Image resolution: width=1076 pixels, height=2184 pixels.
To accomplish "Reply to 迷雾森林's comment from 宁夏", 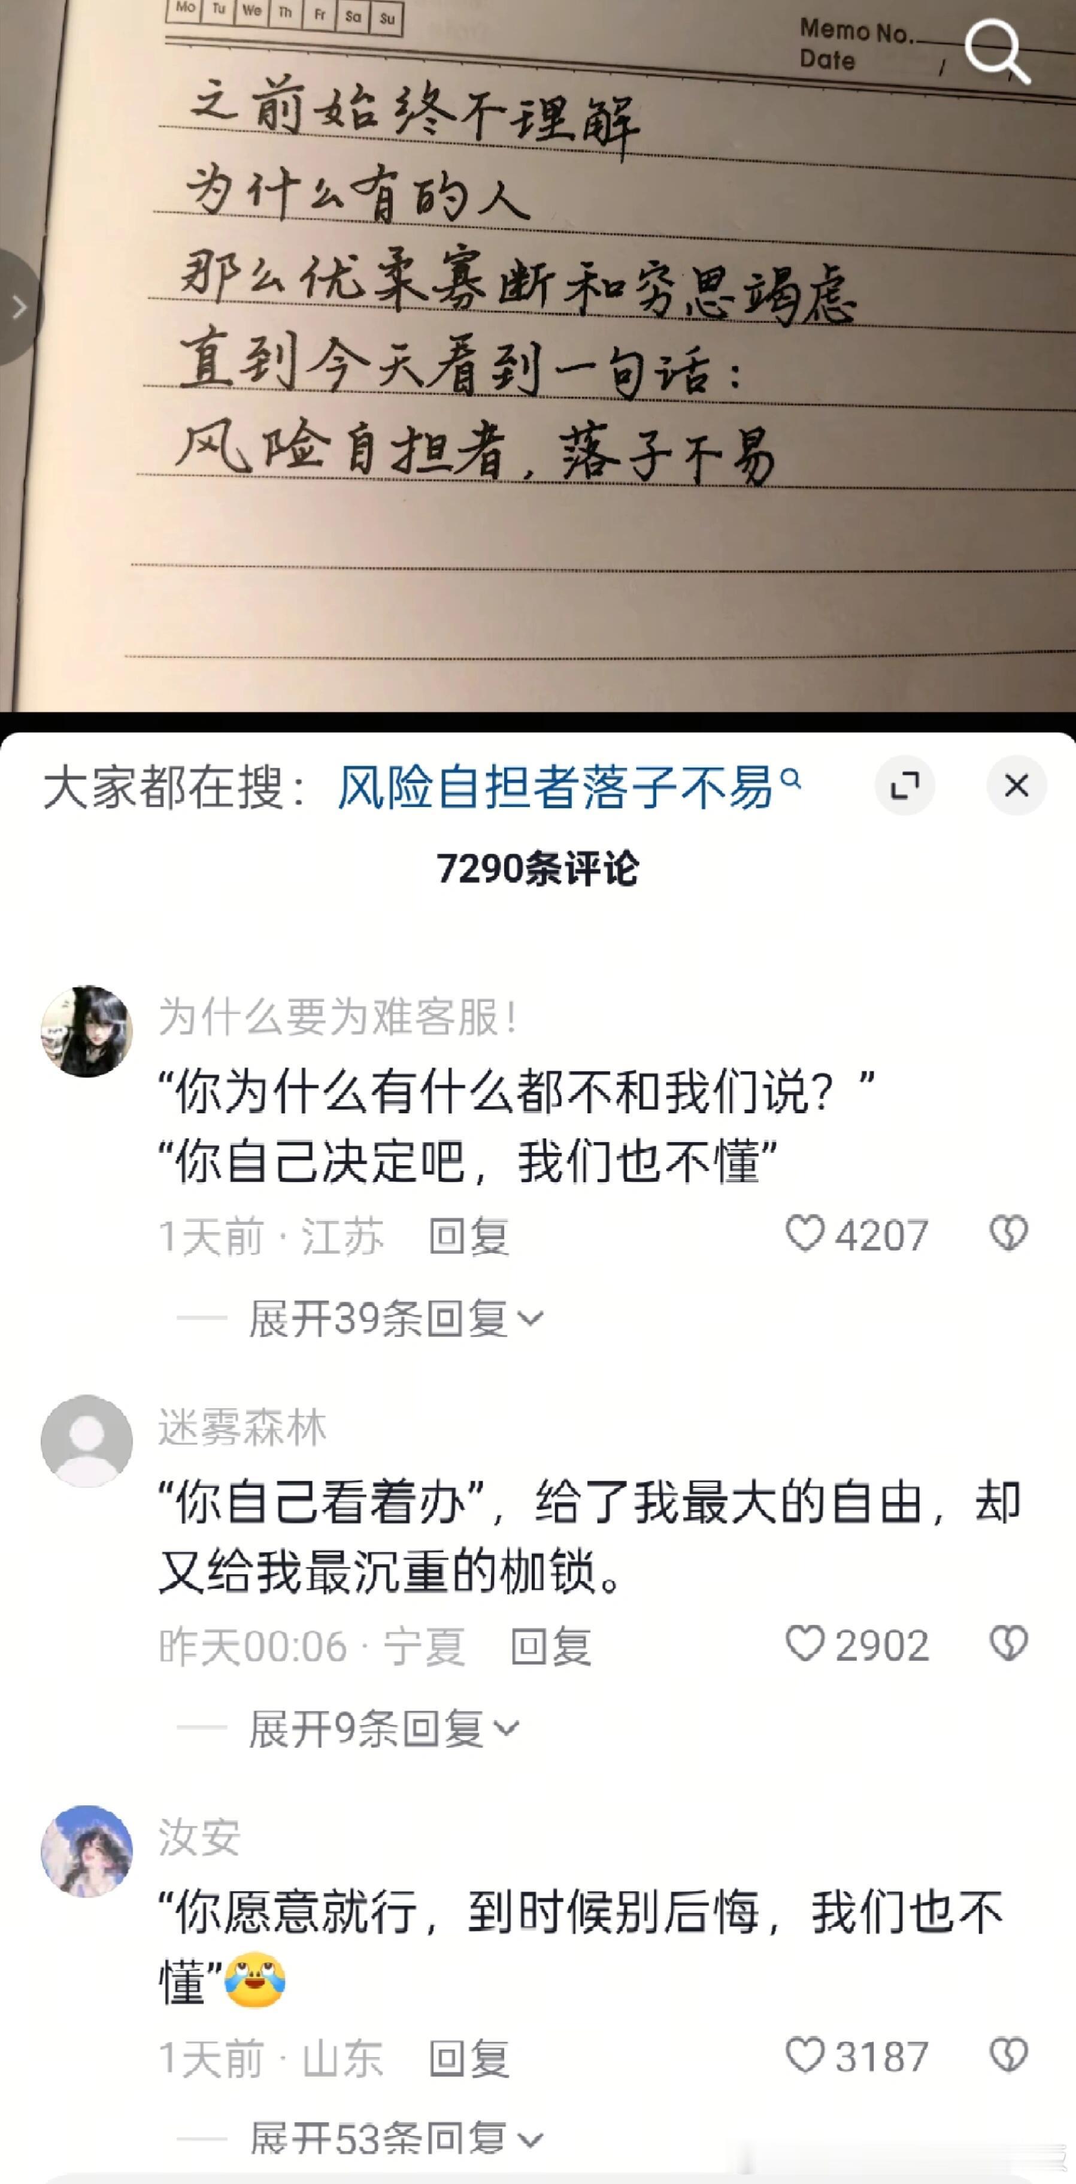I will (551, 1647).
